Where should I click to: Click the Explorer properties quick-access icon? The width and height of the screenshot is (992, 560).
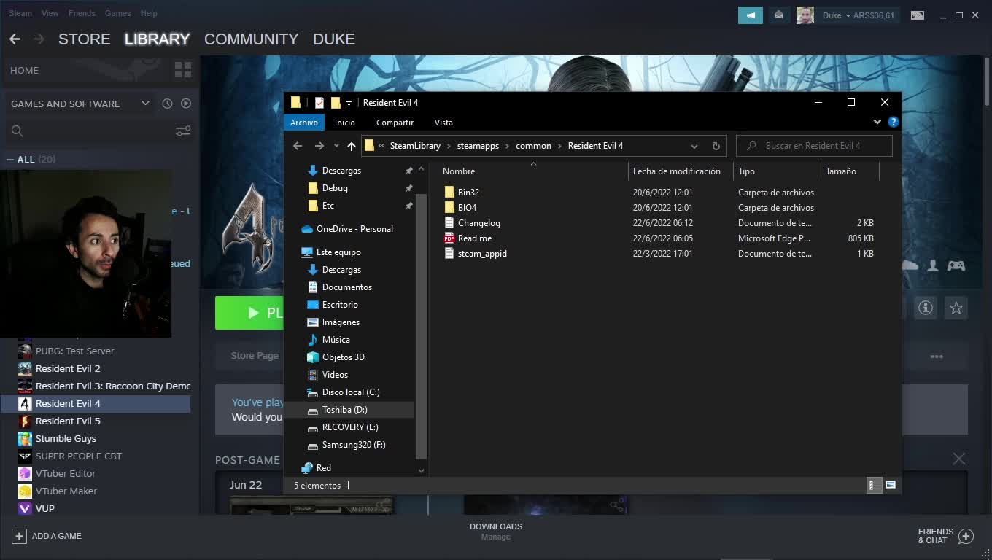click(319, 103)
